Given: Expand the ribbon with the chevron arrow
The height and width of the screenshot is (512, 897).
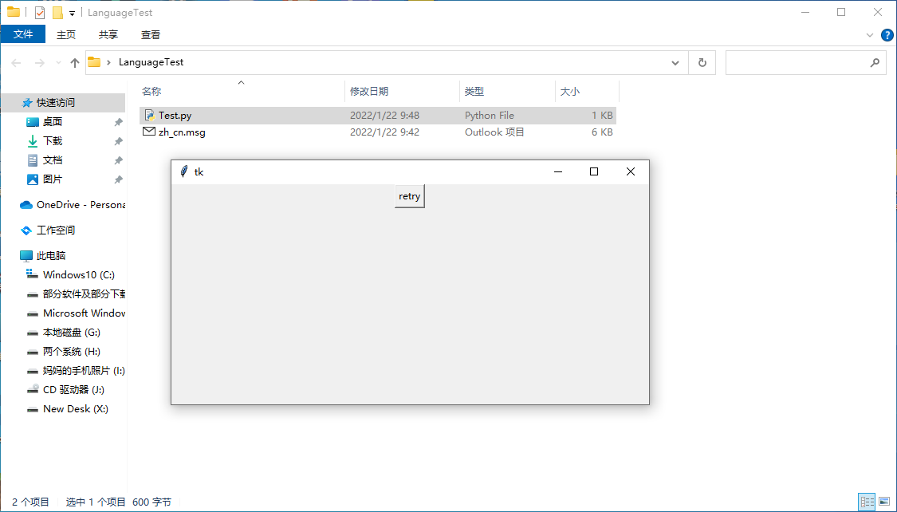Looking at the screenshot, I should [x=870, y=35].
